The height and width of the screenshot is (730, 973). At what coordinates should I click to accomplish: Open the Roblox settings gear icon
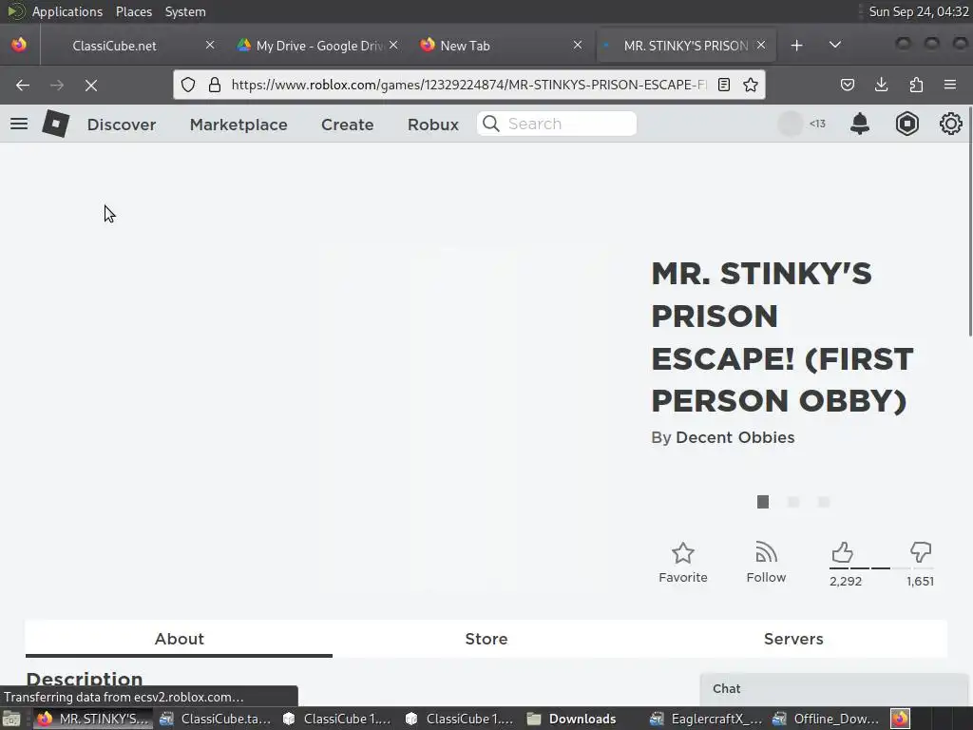(x=950, y=124)
